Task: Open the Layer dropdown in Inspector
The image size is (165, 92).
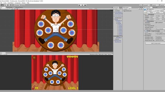Action: point(162,11)
